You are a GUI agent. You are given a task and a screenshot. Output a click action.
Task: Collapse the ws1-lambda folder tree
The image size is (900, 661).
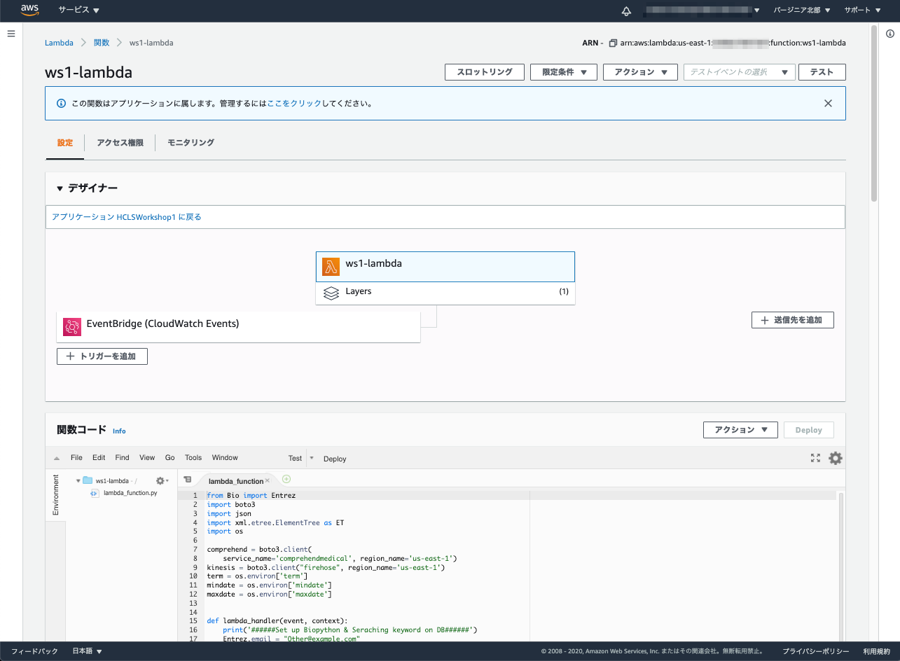pos(78,481)
